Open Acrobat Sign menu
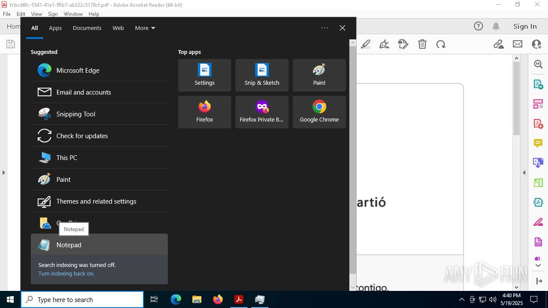Image resolution: width=548 pixels, height=308 pixels. pyautogui.click(x=53, y=14)
